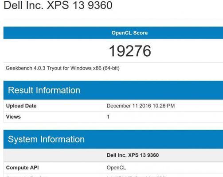The image size is (223, 177).
Task: Click the empty gray cell left of the system column header
Action: [x=54, y=155]
